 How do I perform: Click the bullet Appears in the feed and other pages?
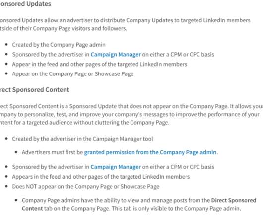tap(101, 177)
